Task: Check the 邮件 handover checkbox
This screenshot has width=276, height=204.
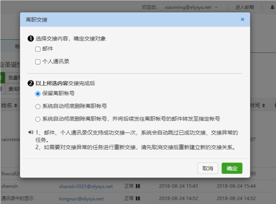Action: point(37,48)
